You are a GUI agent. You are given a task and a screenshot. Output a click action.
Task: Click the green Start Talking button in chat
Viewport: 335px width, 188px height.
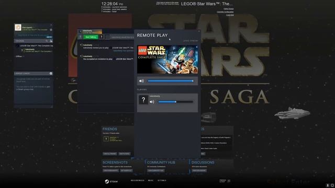91,37
